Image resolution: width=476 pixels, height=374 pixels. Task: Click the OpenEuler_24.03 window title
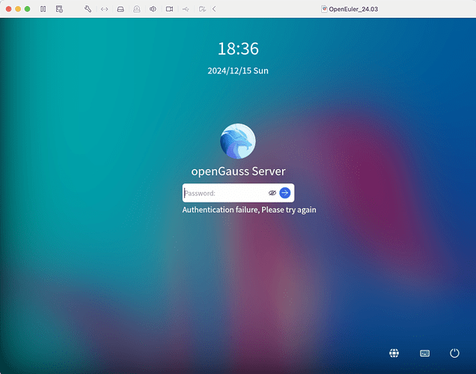coord(350,9)
